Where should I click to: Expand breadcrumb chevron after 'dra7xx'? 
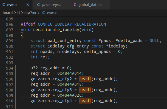tap(38, 13)
